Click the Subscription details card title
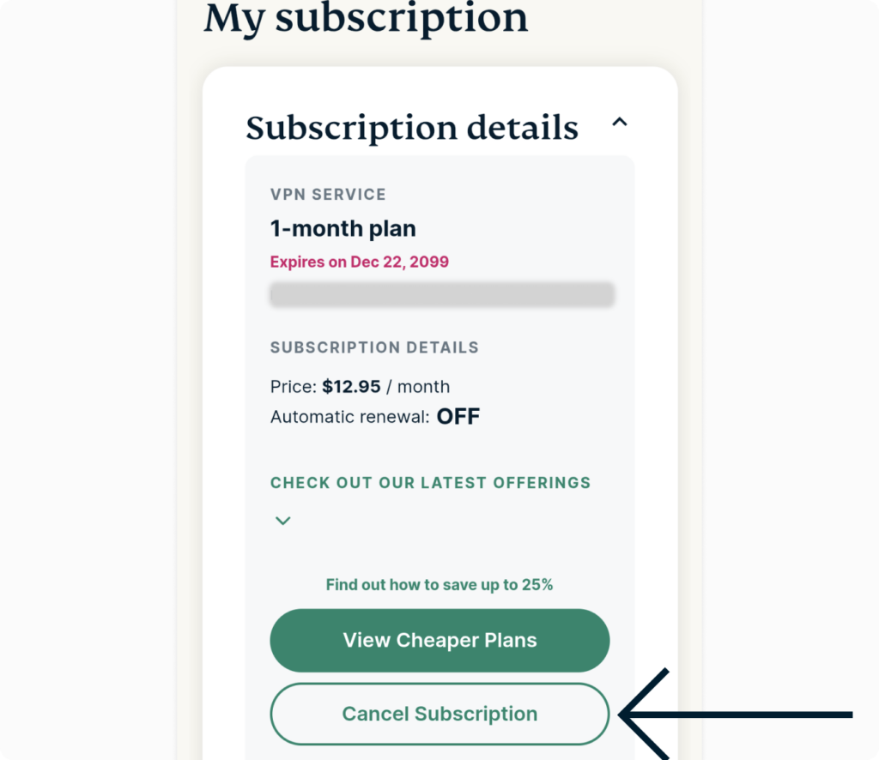This screenshot has width=879, height=760. [x=411, y=128]
